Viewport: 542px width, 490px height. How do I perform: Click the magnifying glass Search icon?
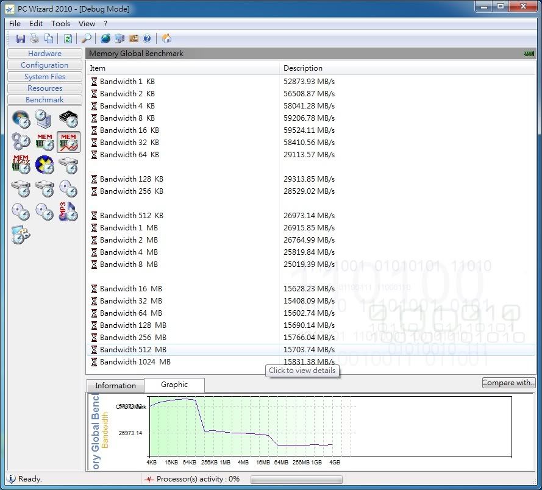86,38
